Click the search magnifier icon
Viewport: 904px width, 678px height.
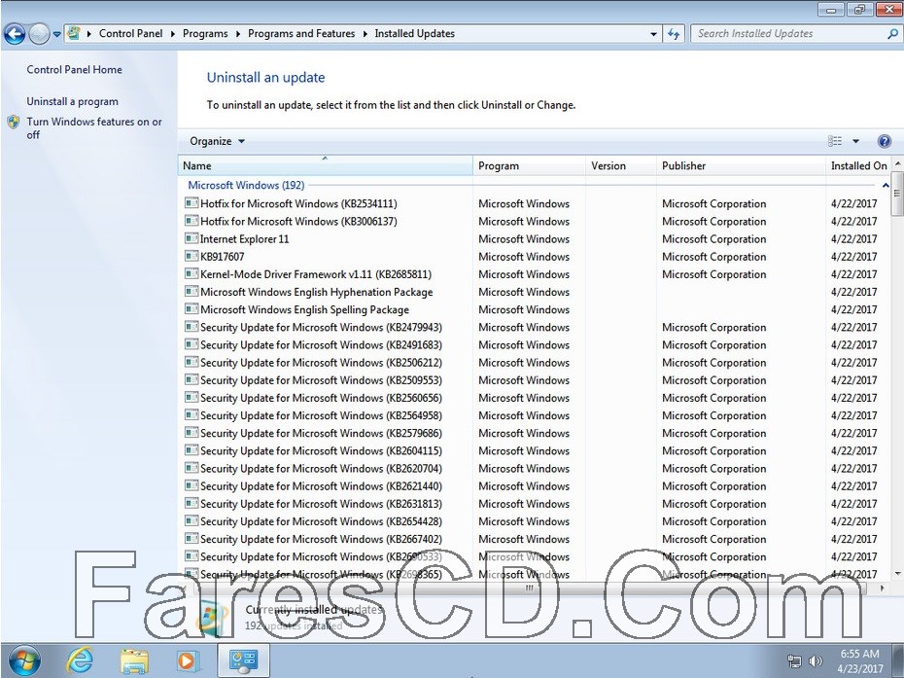pos(892,33)
